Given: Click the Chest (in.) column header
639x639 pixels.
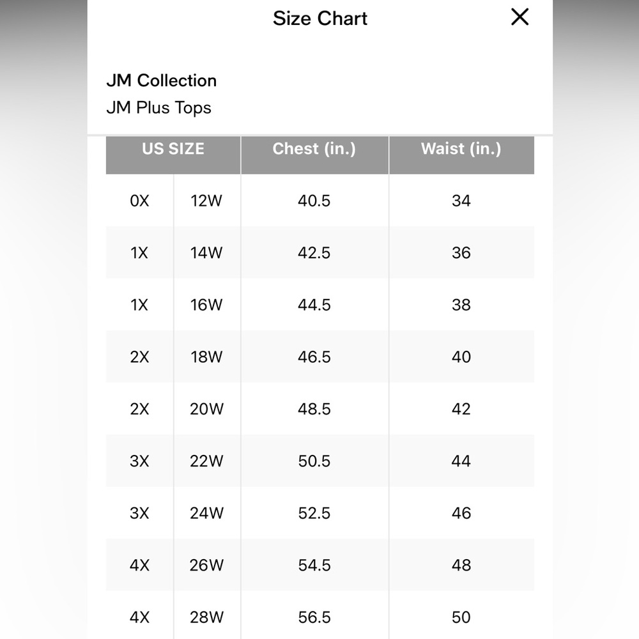Looking at the screenshot, I should pyautogui.click(x=314, y=149).
